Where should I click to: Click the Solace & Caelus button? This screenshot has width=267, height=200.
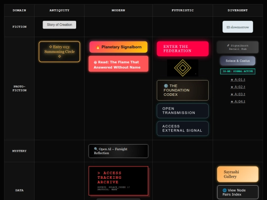pos(238,61)
